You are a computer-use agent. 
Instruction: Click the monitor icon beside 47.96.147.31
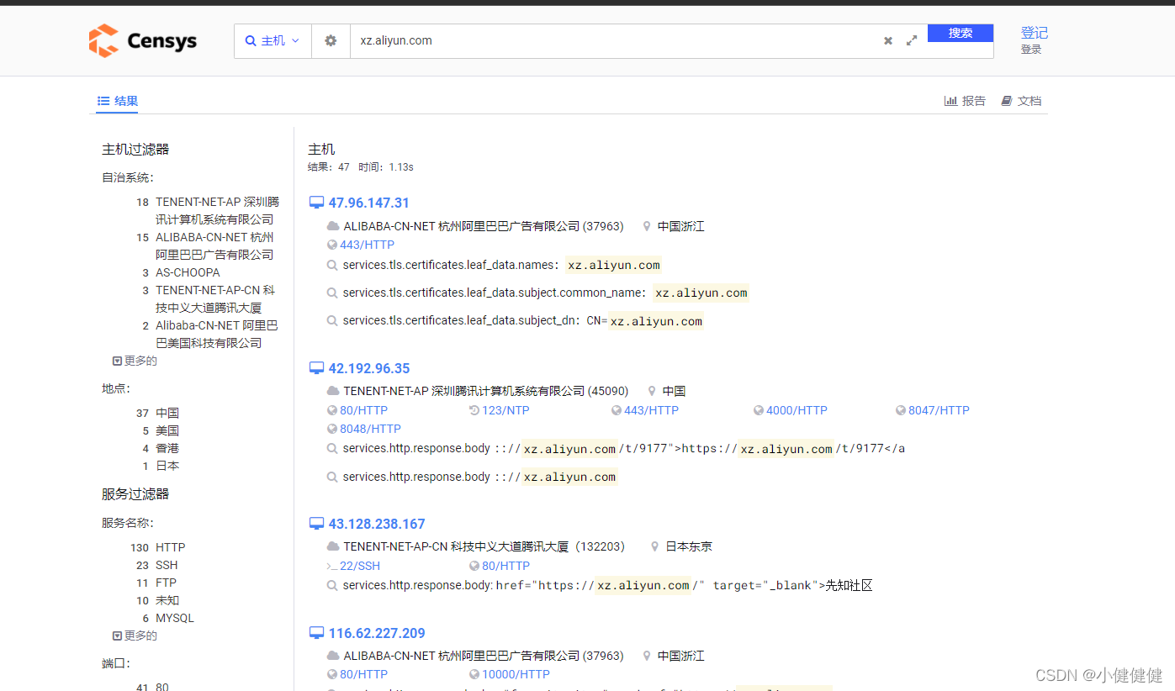(x=316, y=203)
